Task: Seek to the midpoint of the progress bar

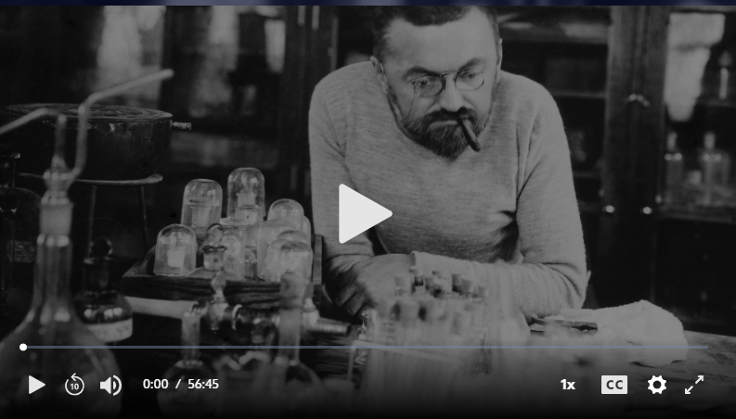Action: click(x=366, y=348)
